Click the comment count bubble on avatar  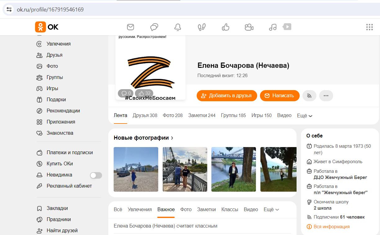click(x=126, y=93)
